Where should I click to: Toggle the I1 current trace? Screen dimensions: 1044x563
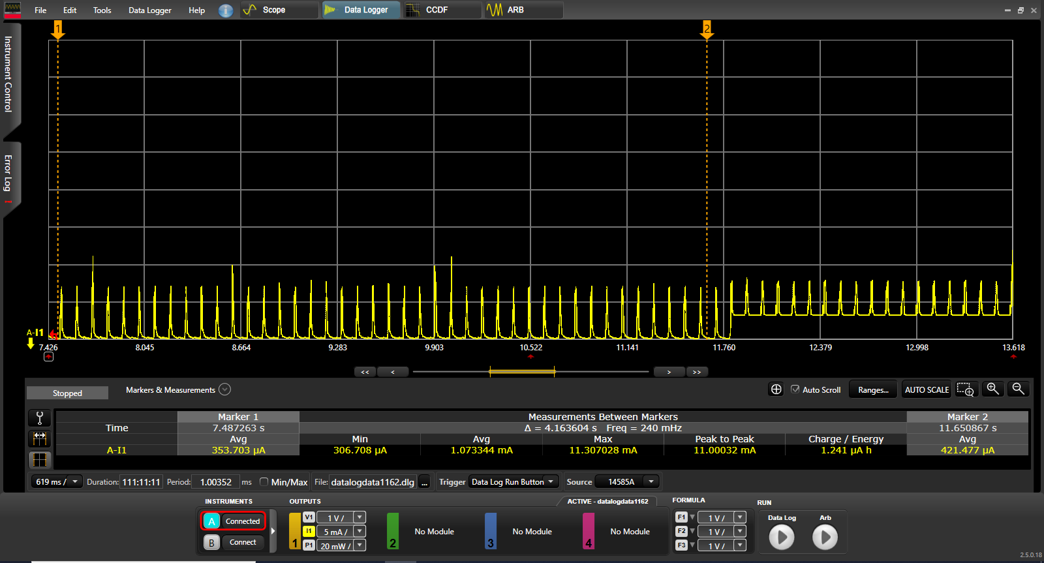(309, 531)
